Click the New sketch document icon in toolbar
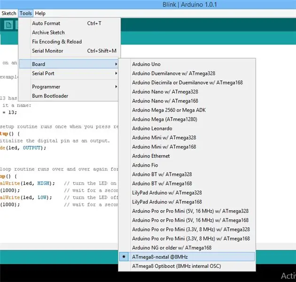The height and width of the screenshot is (282, 296). tap(8, 25)
